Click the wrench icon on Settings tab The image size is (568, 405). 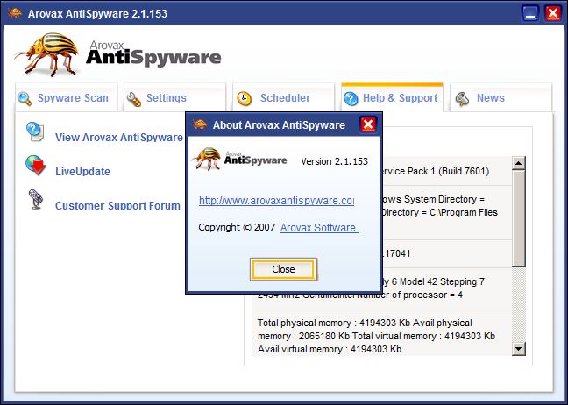coord(133,99)
